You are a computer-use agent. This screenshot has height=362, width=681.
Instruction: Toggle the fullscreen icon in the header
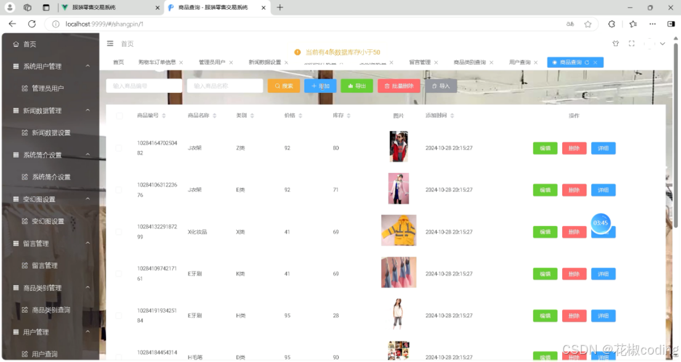click(x=632, y=44)
